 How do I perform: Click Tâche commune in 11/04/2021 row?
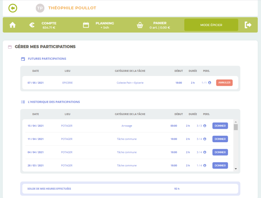[127, 139]
